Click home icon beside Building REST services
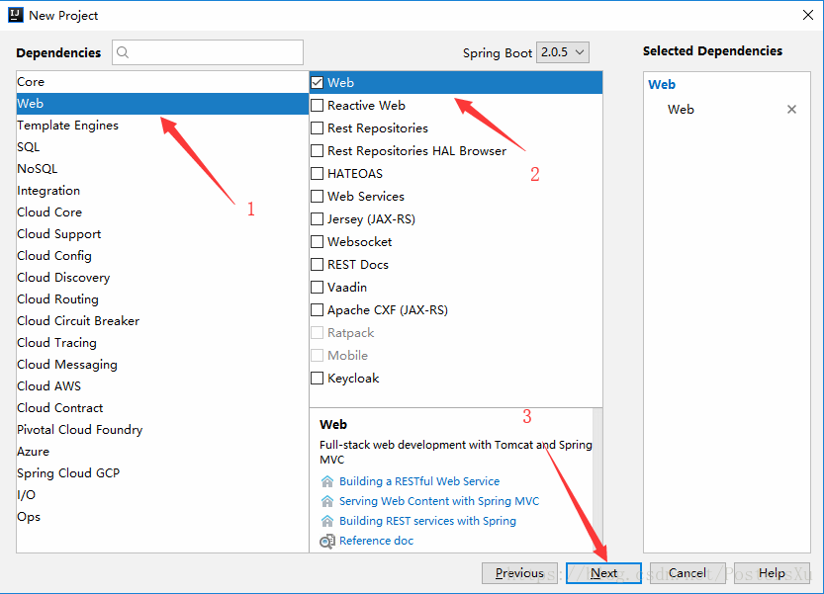This screenshot has height=594, width=824. pos(326,521)
